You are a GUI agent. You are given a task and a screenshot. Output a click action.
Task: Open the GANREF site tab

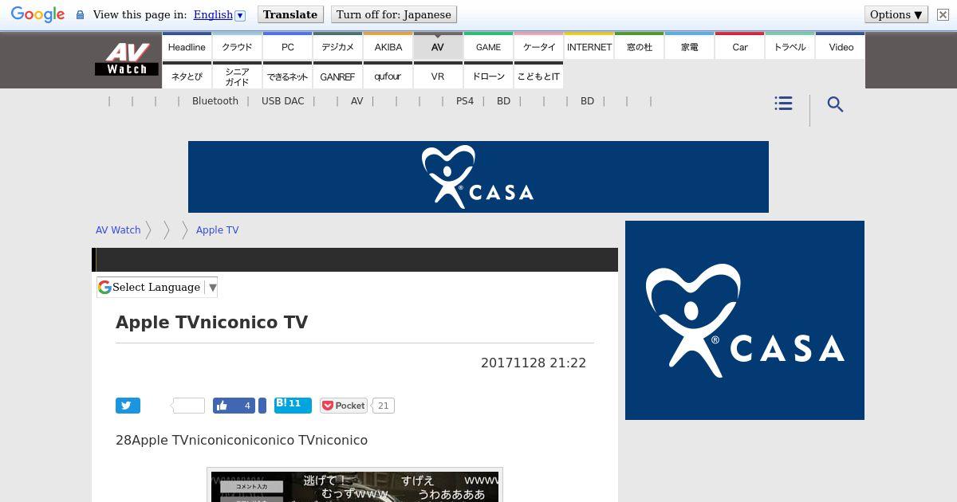337,76
